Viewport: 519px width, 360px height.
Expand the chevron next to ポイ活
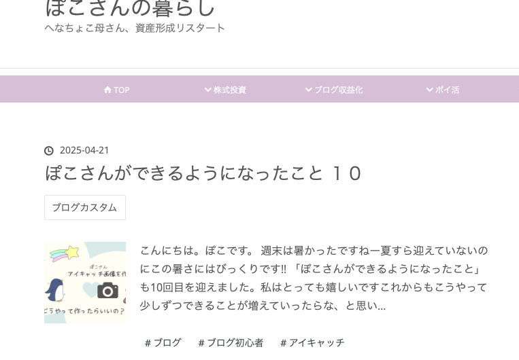(430, 90)
